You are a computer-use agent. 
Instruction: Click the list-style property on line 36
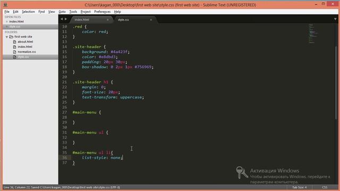94,158
